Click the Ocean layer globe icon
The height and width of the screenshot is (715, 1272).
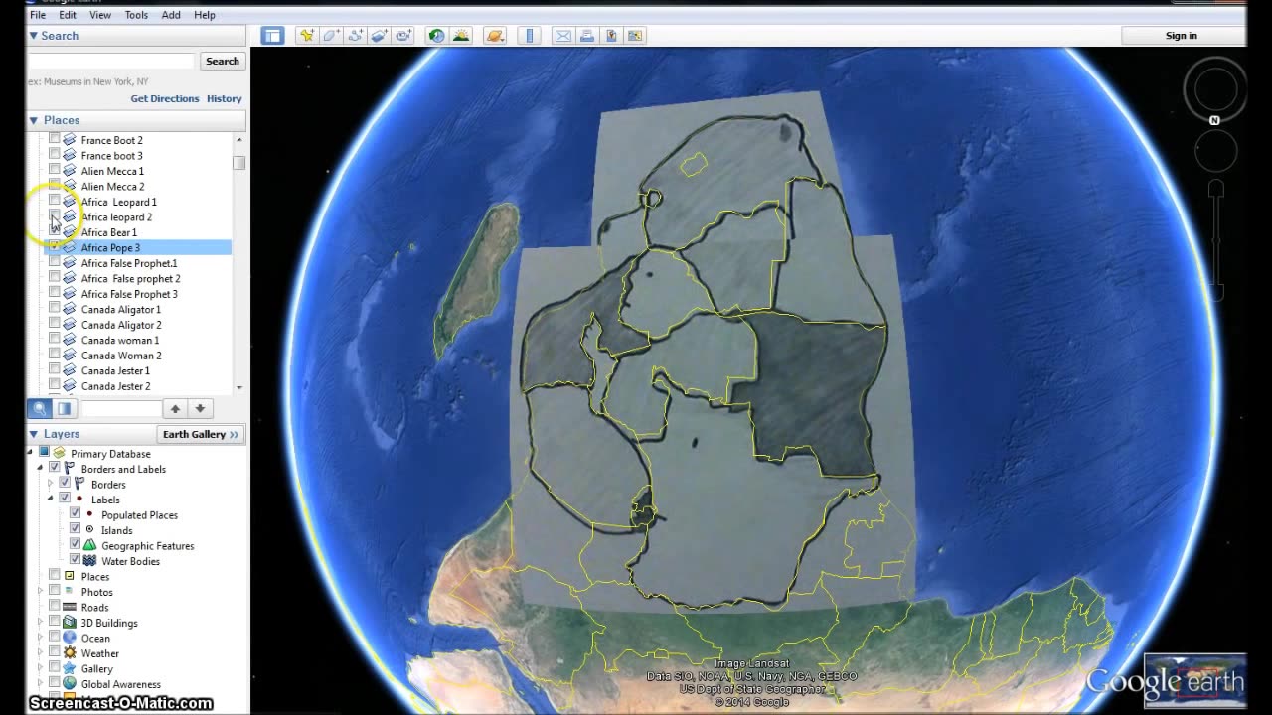70,638
